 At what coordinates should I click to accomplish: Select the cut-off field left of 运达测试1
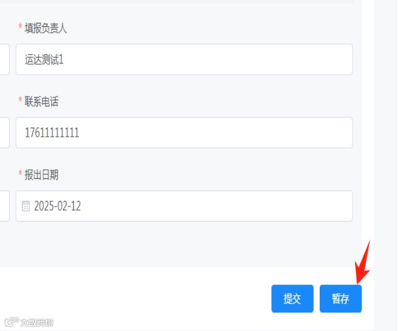(x=5, y=59)
